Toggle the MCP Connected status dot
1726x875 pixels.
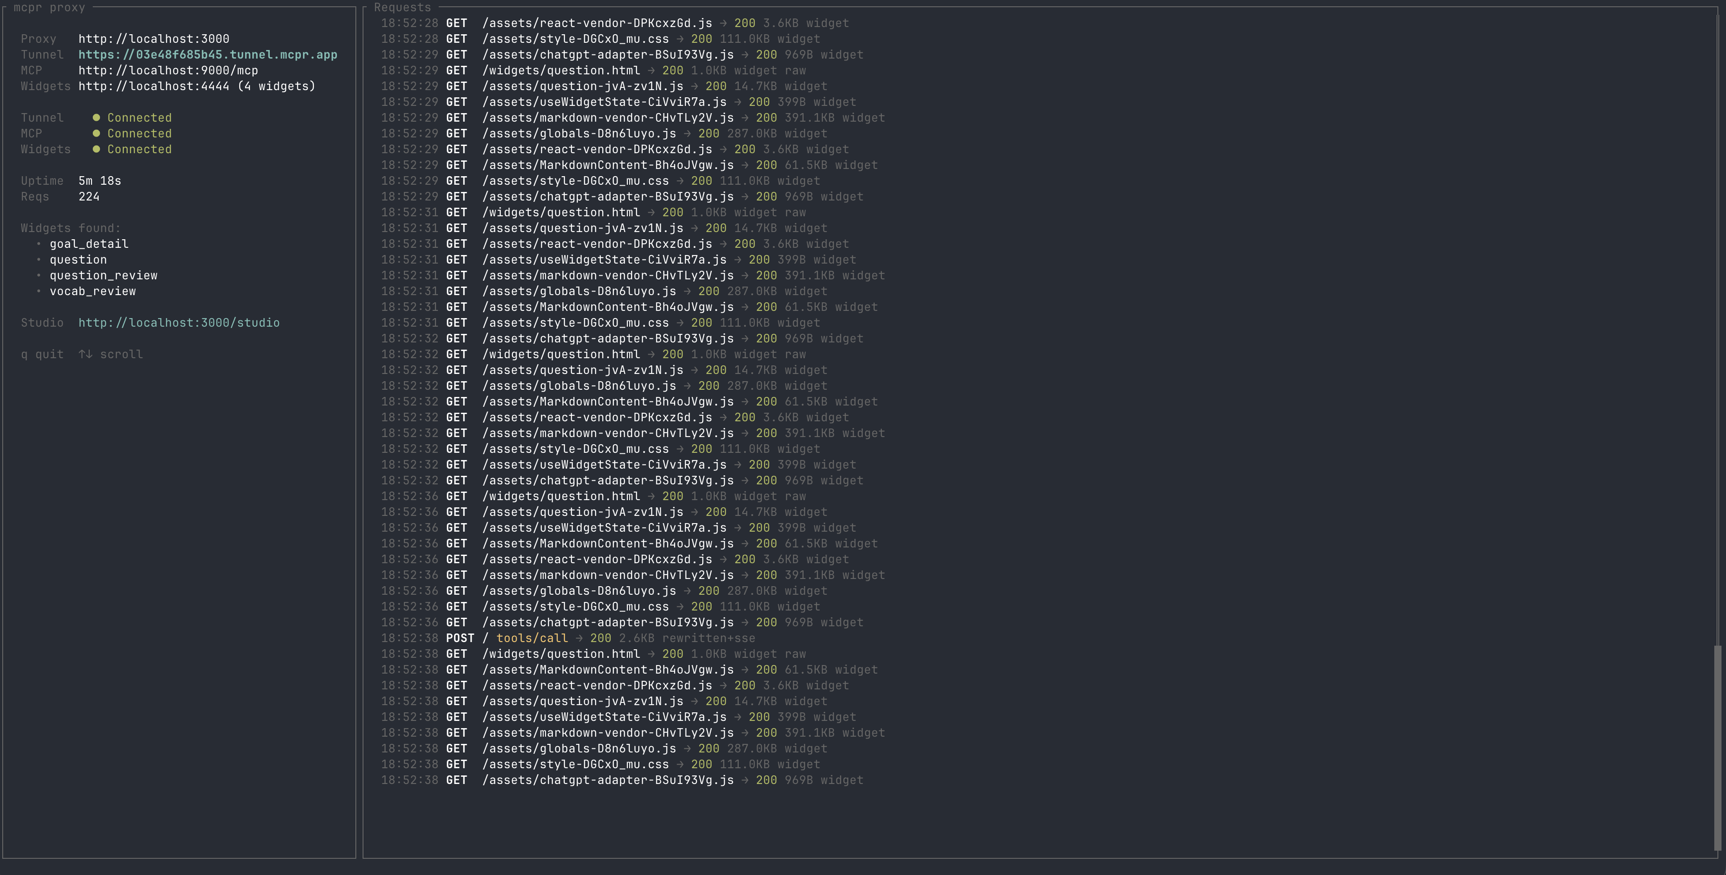coord(96,133)
